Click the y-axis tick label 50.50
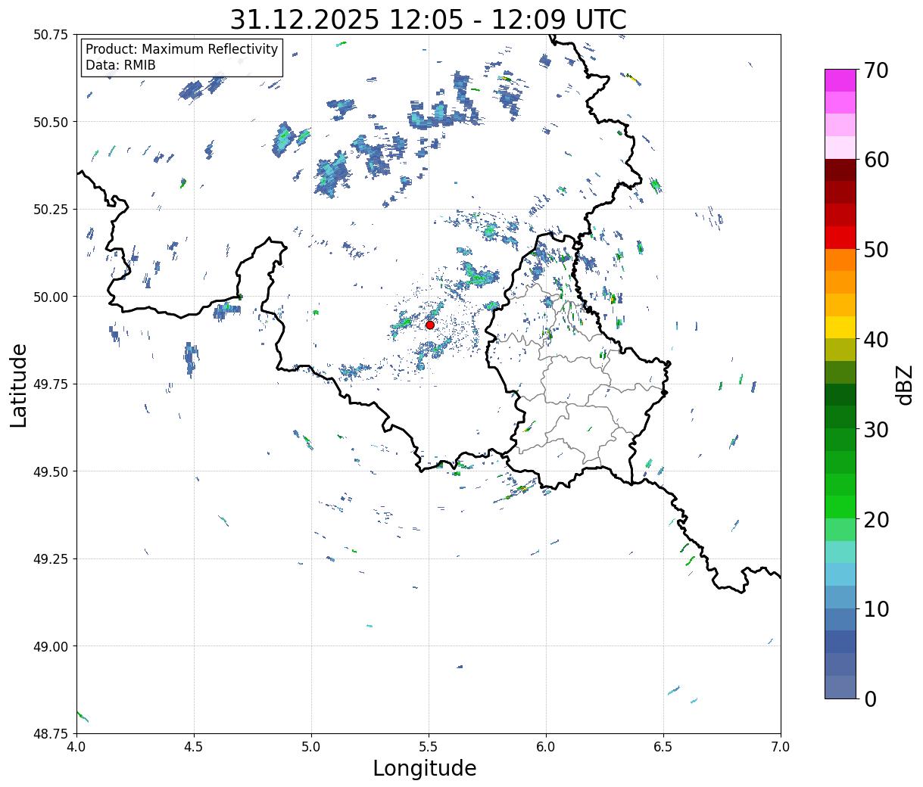 [51, 122]
